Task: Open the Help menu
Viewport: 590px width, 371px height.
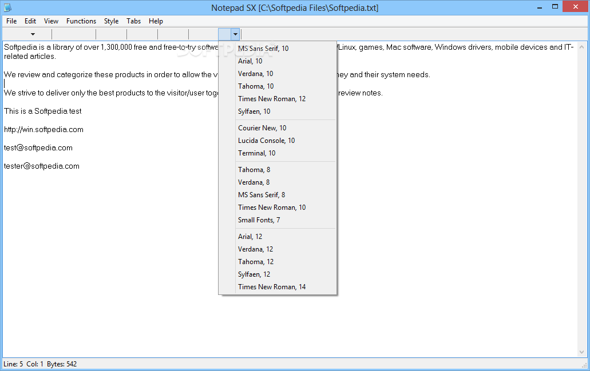Action: coord(156,21)
